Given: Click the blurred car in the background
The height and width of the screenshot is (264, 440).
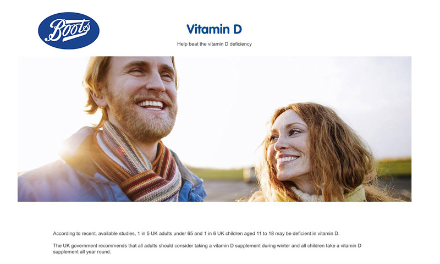Looking at the screenshot, I should (250, 174).
